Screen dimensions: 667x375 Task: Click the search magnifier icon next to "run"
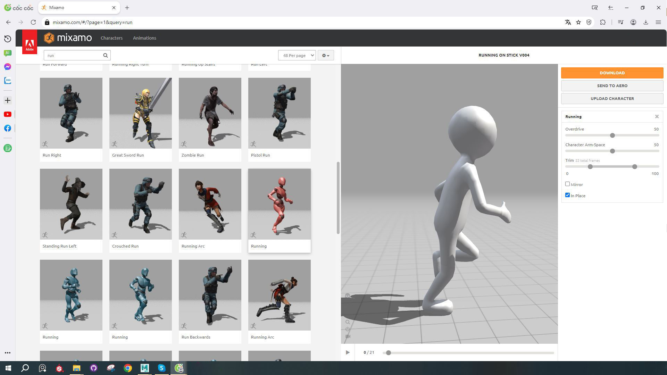coord(106,55)
